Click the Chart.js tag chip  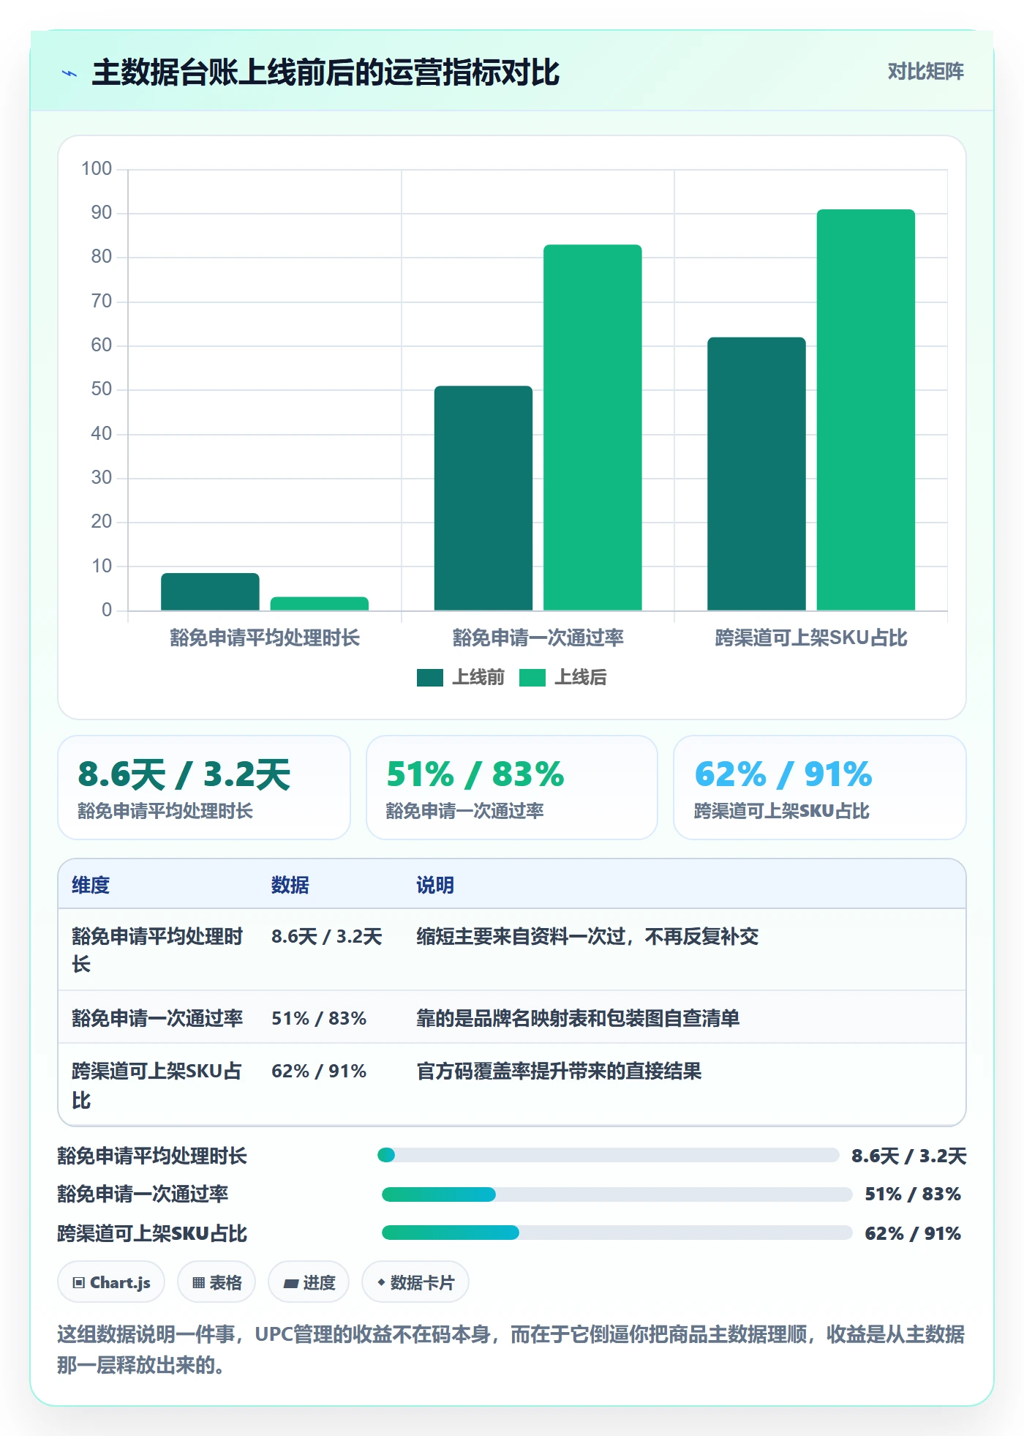111,1282
